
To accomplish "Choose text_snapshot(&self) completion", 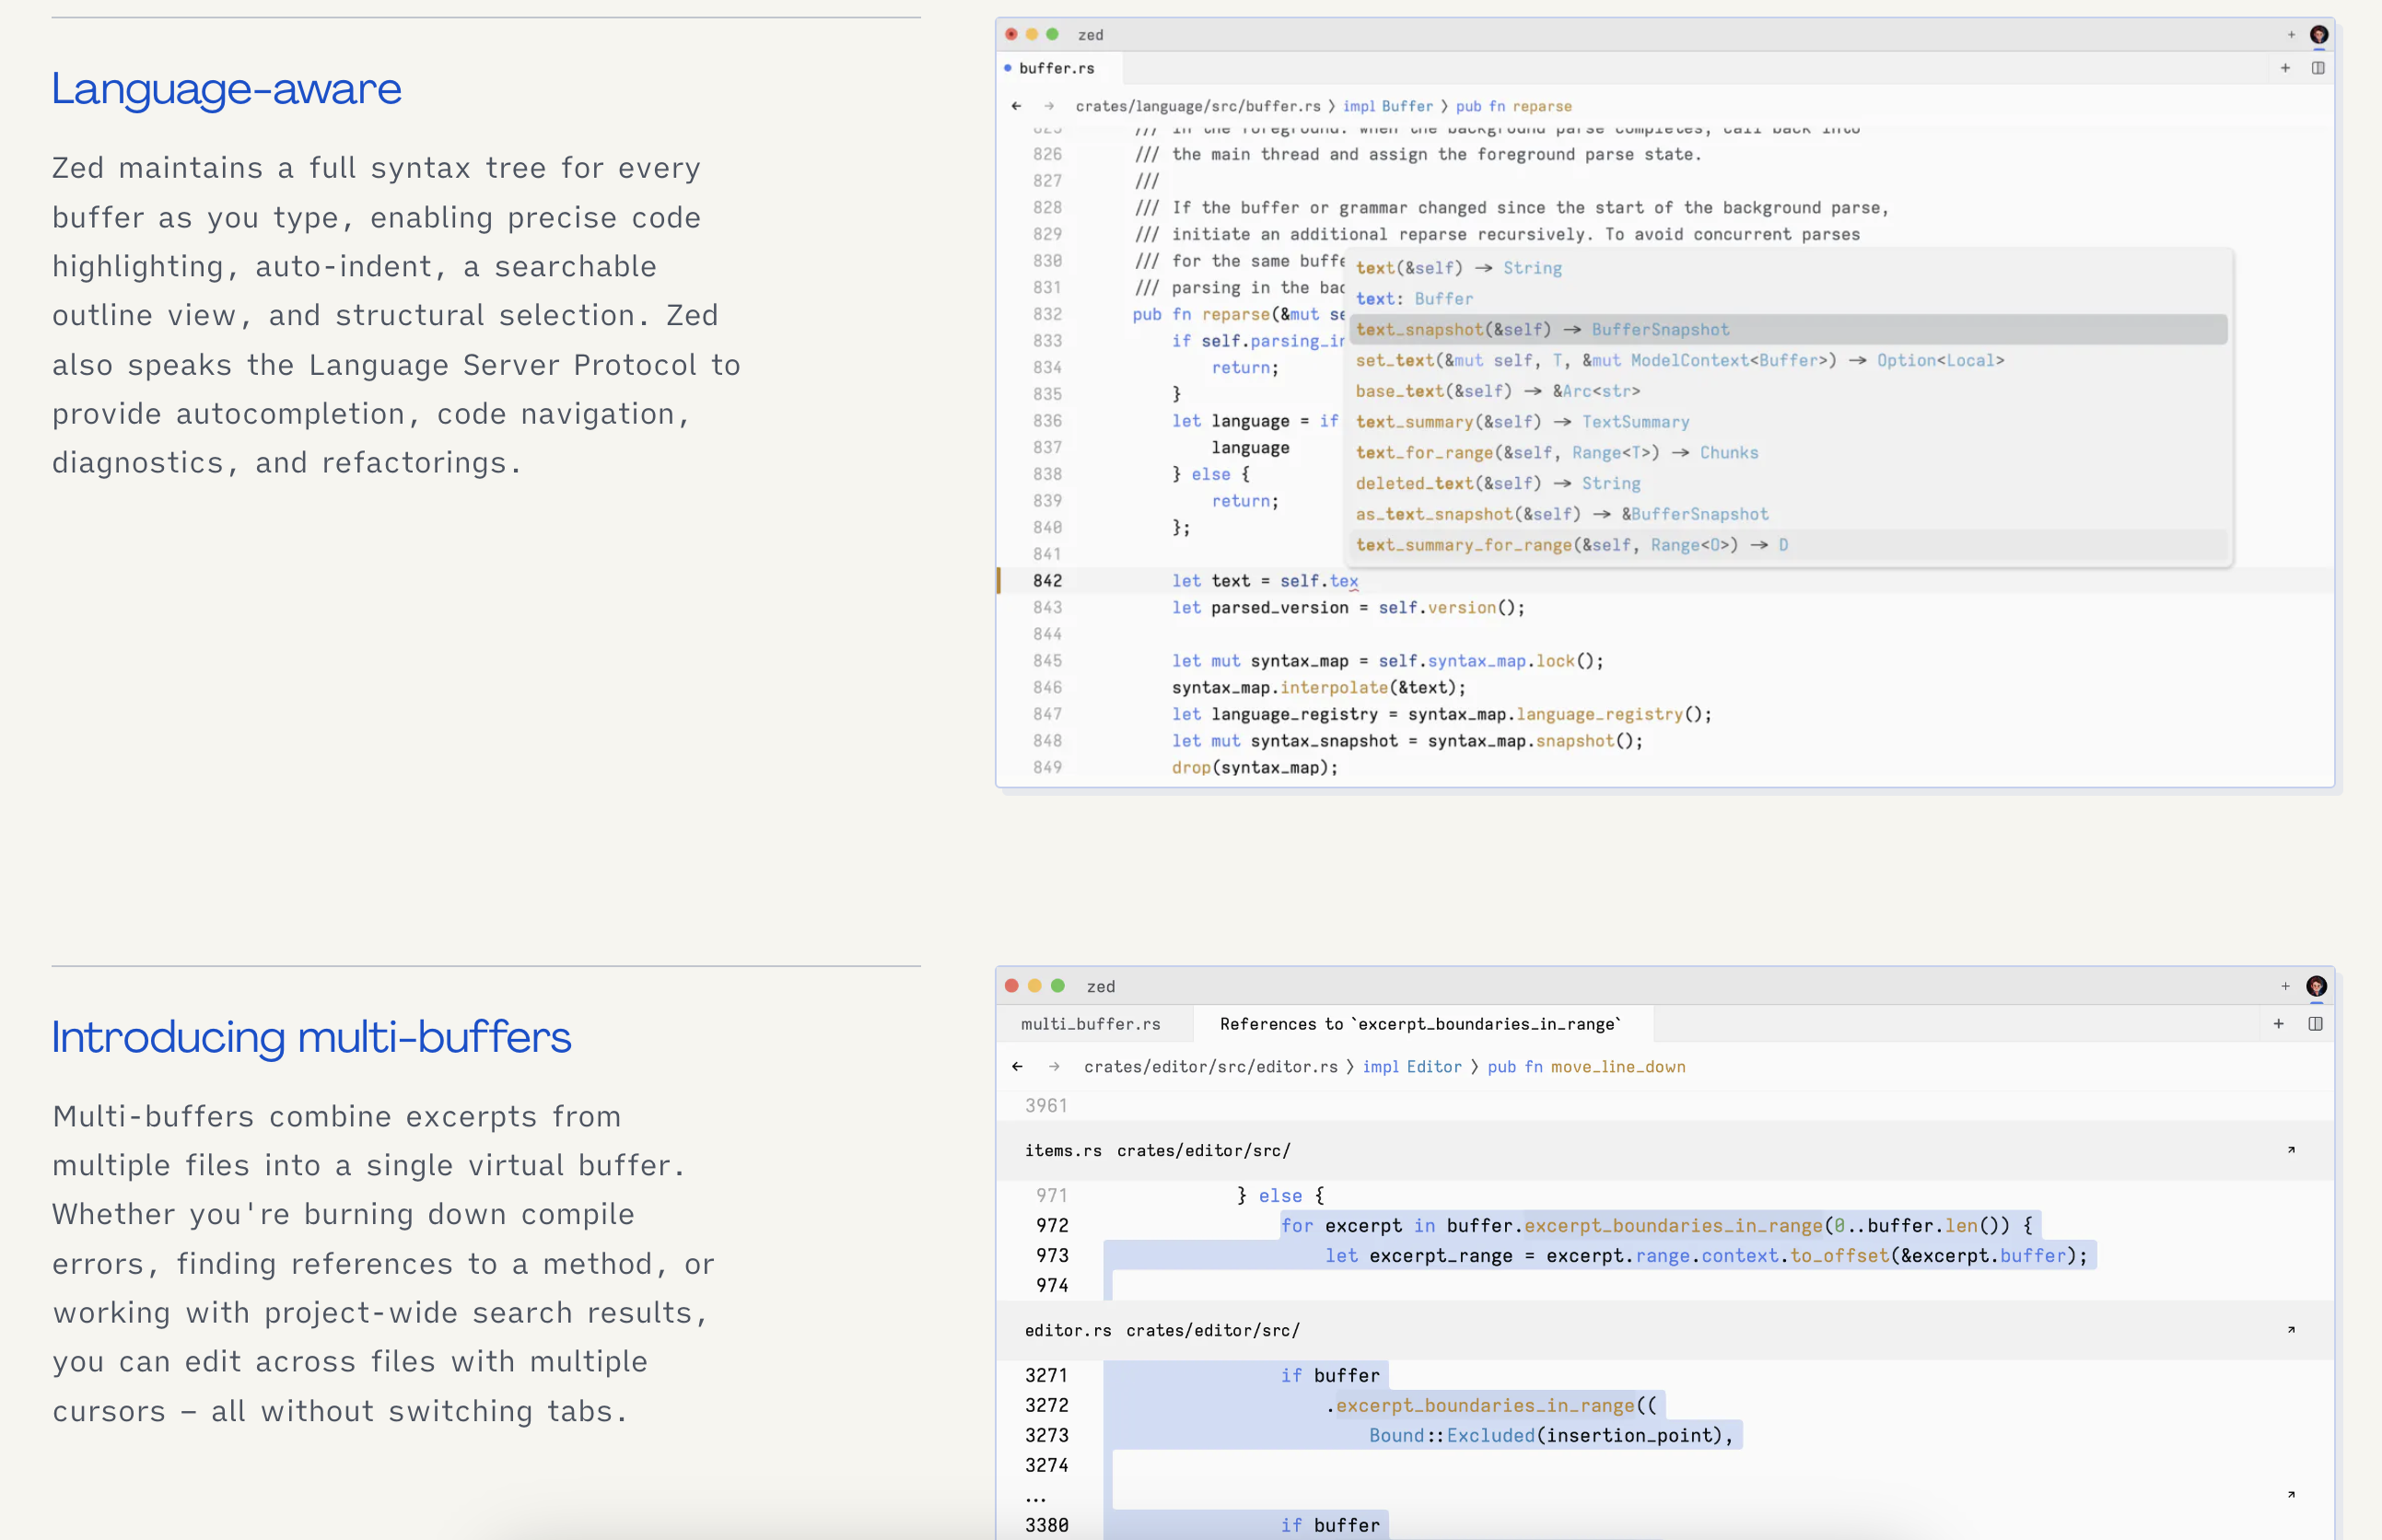I will (1789, 330).
